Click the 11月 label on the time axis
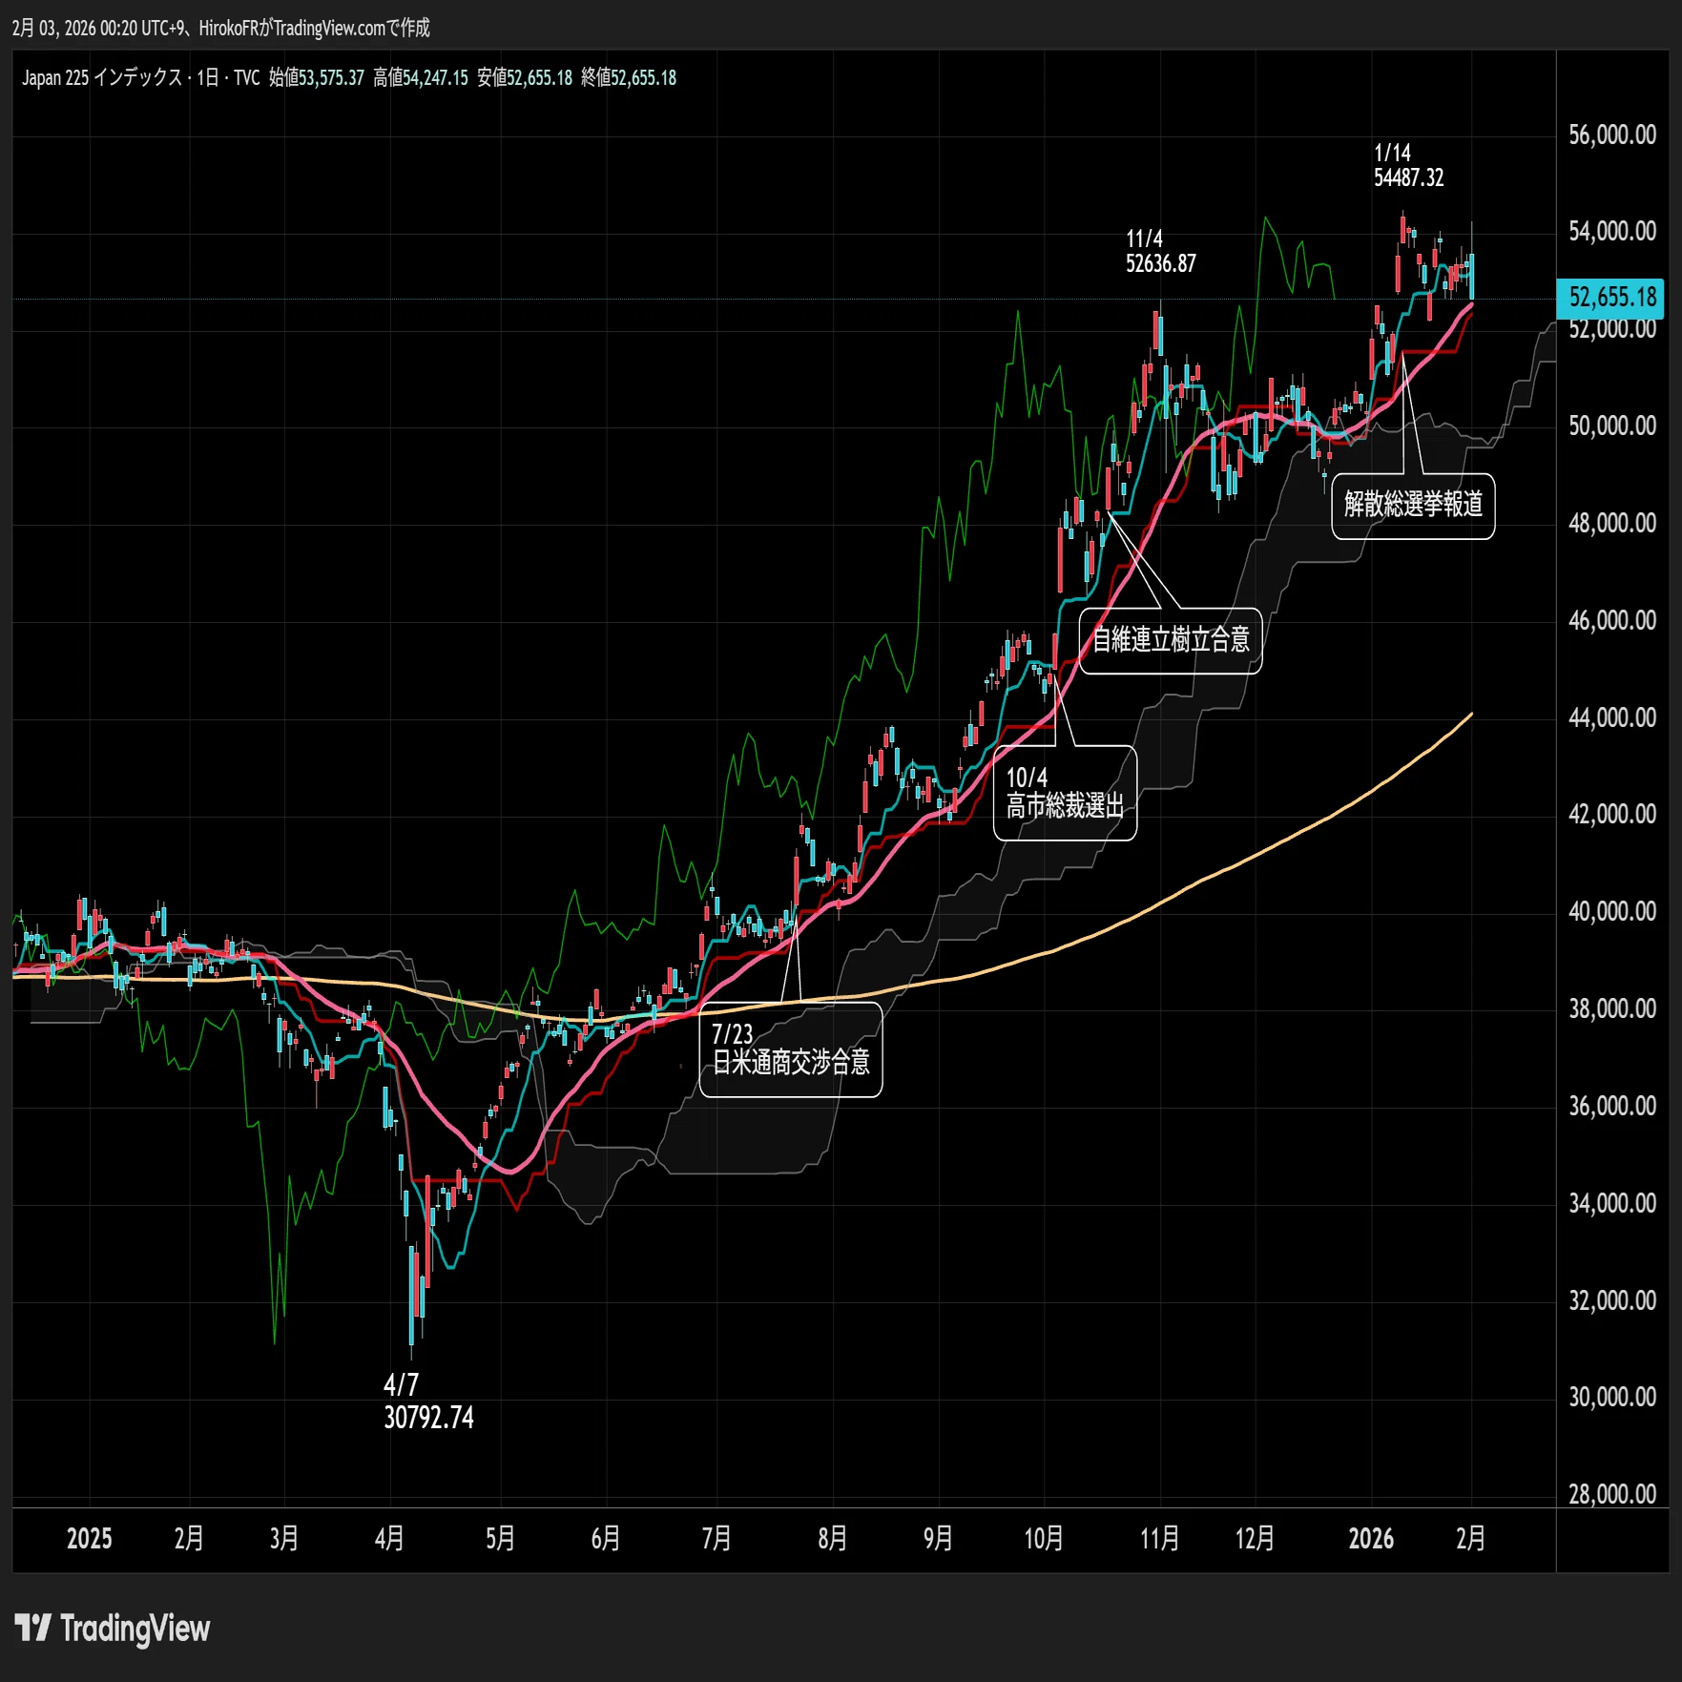The height and width of the screenshot is (1682, 1682). pyautogui.click(x=1160, y=1539)
